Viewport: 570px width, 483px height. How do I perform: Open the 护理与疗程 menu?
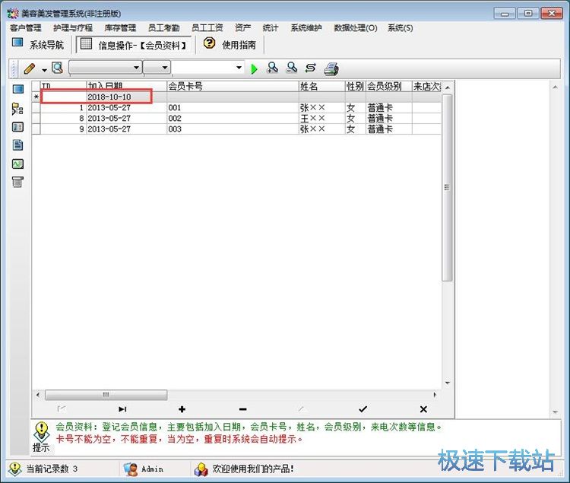coord(73,28)
